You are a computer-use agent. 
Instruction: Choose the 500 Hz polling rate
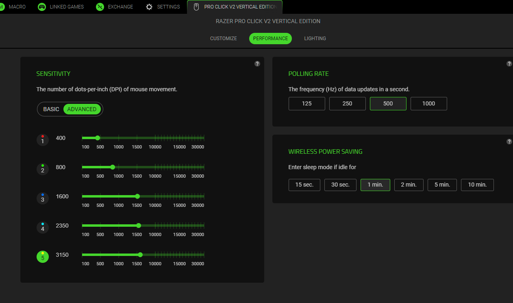pos(388,103)
